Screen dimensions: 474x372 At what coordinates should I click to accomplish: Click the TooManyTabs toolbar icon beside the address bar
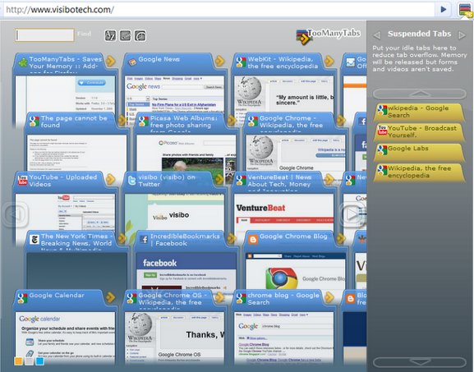pyautogui.click(x=466, y=11)
